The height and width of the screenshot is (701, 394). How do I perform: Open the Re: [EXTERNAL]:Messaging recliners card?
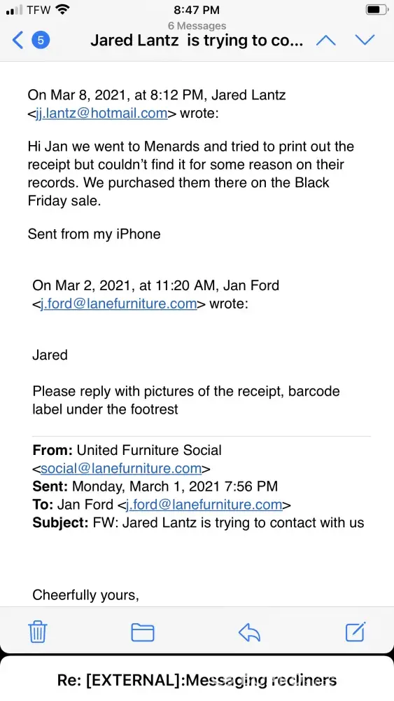(197, 678)
